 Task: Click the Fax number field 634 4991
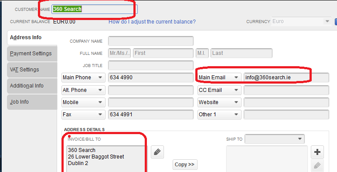pyautogui.click(x=151, y=115)
